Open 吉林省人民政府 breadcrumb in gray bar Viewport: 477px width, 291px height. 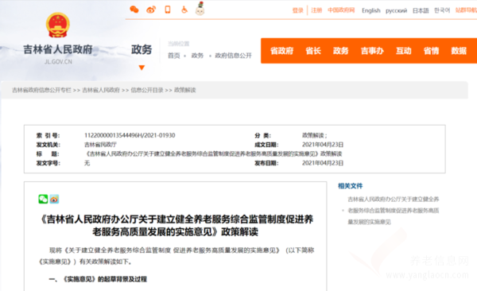pos(101,90)
